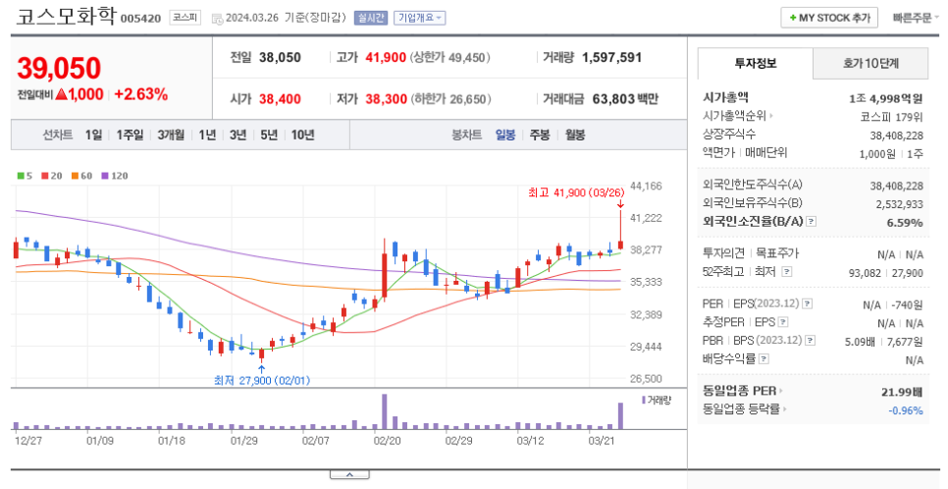This screenshot has width=948, height=489.
Task: Select the 일봉 daily candle chart
Action: pos(505,135)
